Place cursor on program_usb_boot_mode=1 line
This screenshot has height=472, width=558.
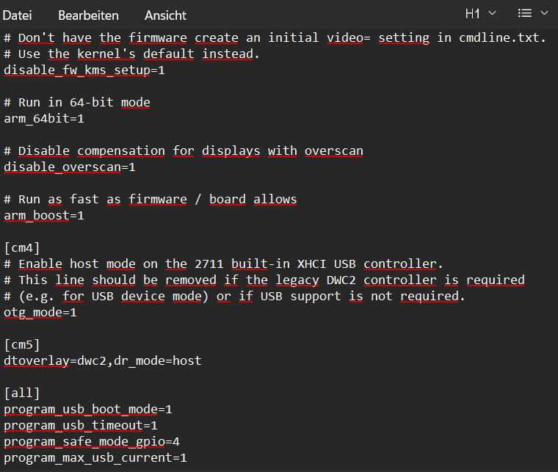88,409
